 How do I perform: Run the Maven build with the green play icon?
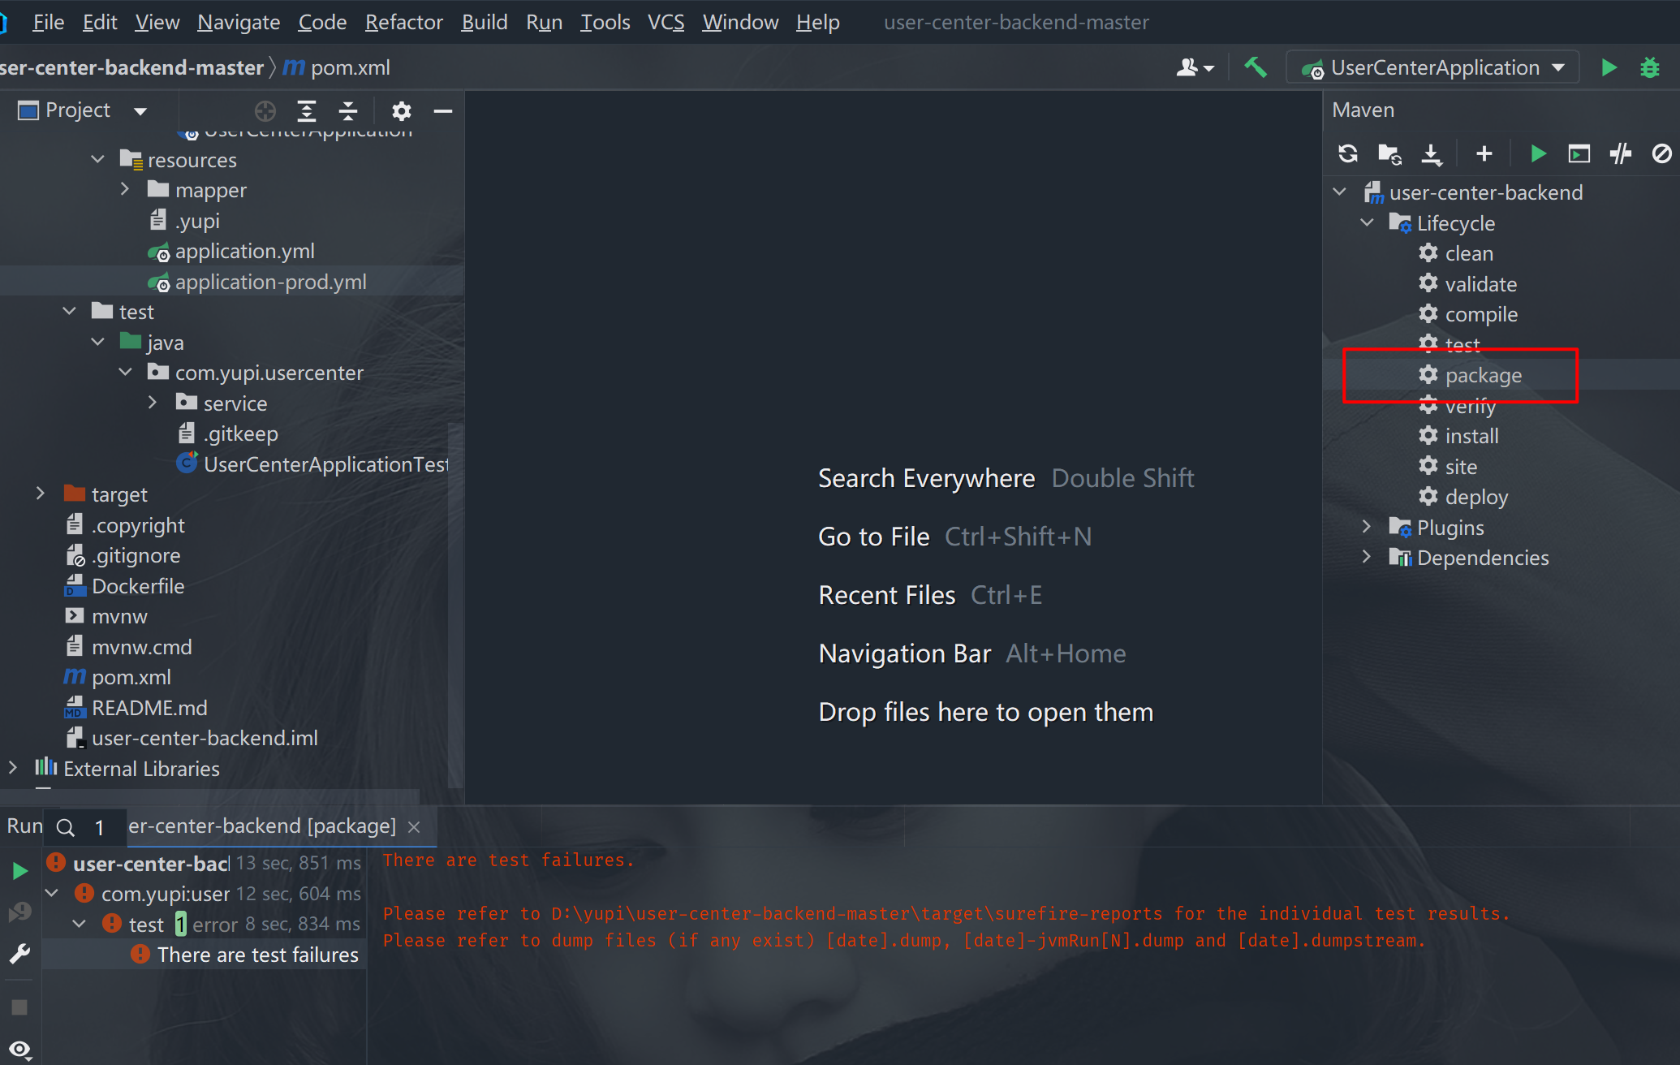(1537, 153)
